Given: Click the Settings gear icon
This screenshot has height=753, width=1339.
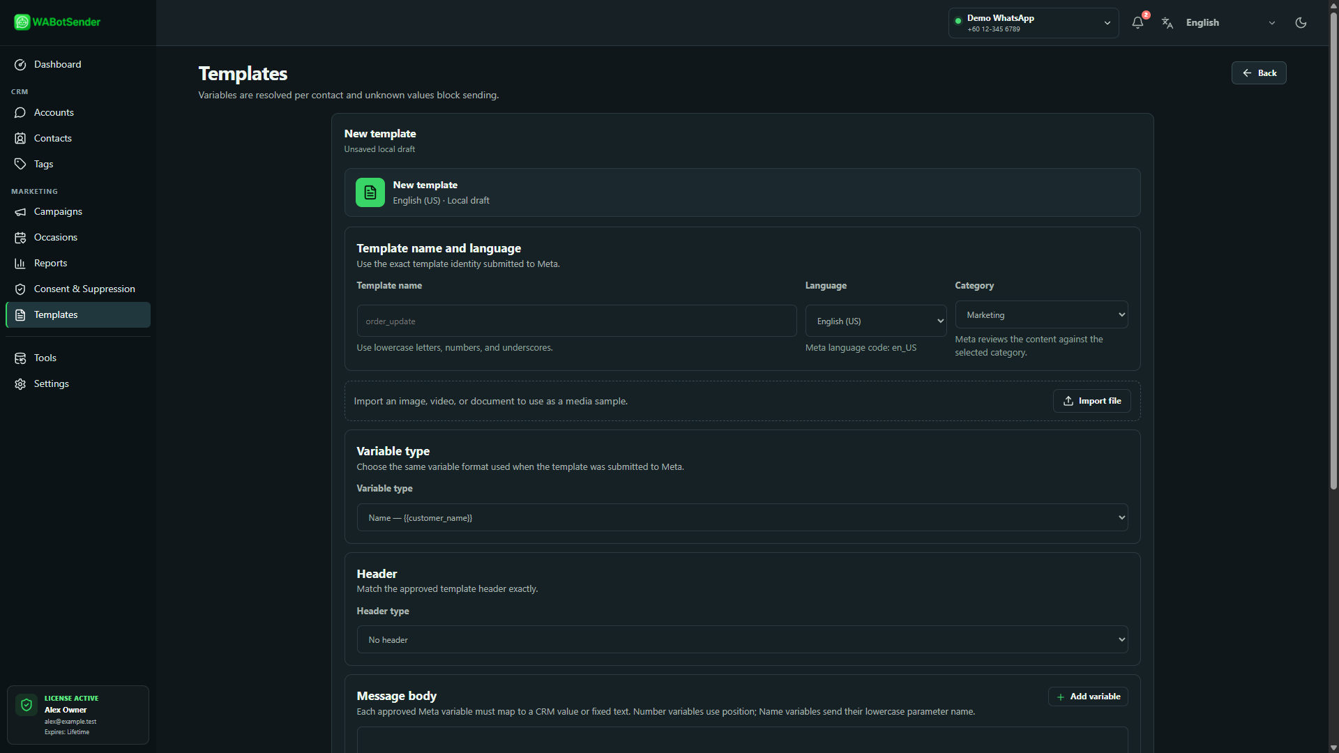Looking at the screenshot, I should coord(20,384).
